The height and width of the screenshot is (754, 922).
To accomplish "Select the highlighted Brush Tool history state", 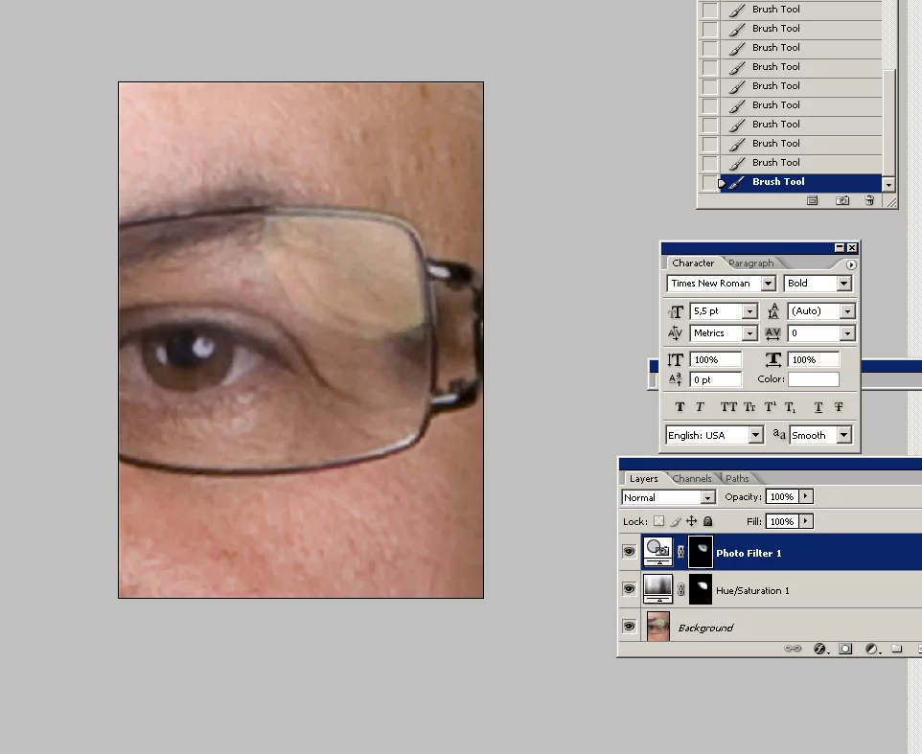I will (x=800, y=182).
